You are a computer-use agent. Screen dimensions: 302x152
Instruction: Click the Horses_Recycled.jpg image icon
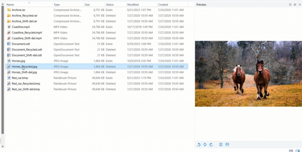(x=9, y=66)
